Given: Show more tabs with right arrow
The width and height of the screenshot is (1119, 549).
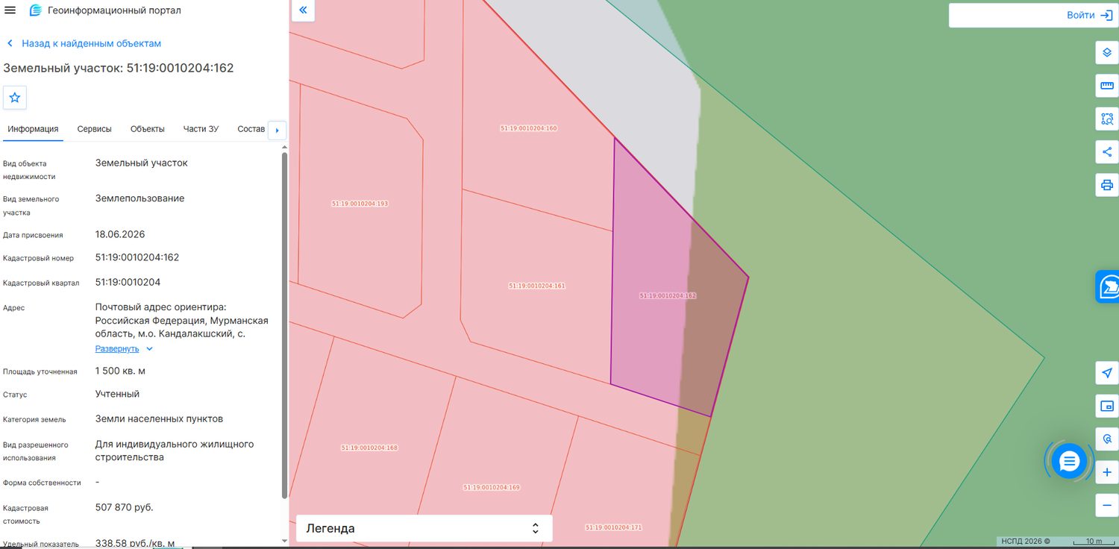Looking at the screenshot, I should 277,130.
